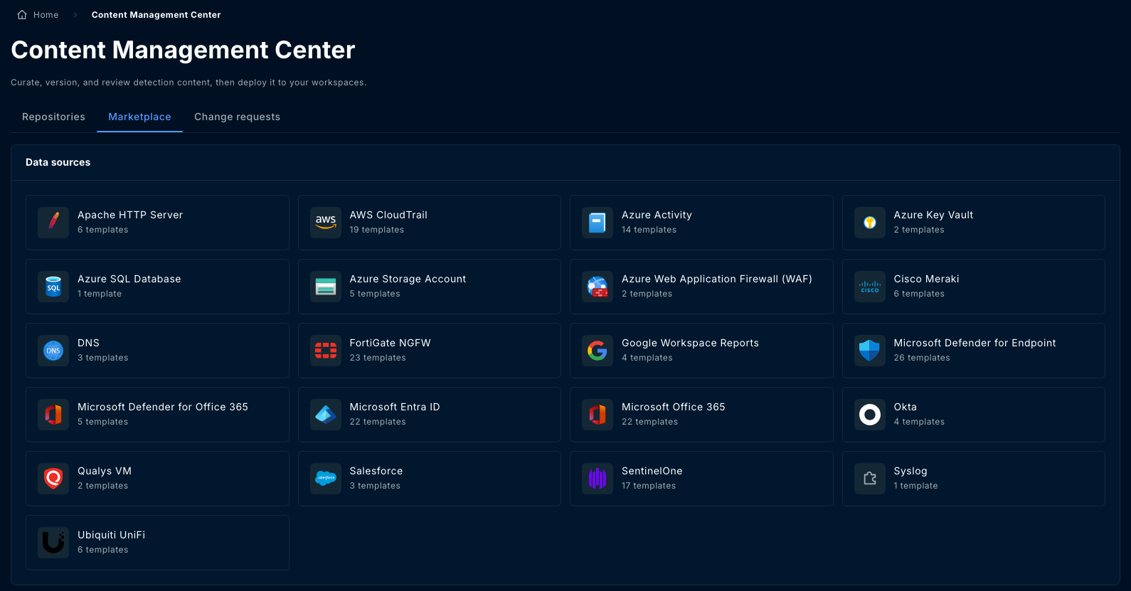The image size is (1131, 591).
Task: Click the SentinelOne purple icon
Action: coord(598,479)
